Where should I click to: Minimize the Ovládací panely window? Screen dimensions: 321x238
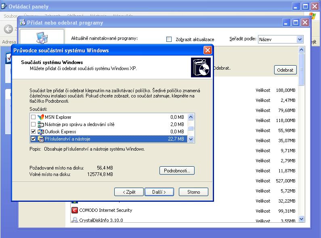coord(296,6)
